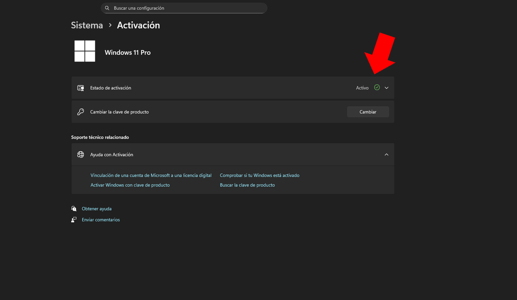Open Comprobar si tu Windows está activado
This screenshot has height=300, width=517.
click(259, 175)
